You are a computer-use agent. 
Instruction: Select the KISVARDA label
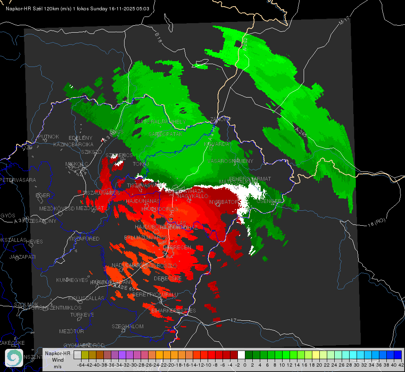click(217, 144)
